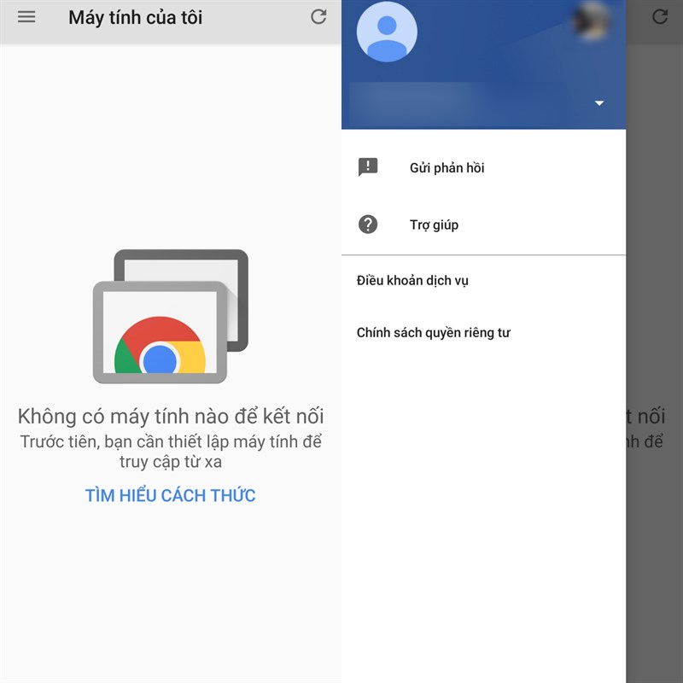Open Trợ giúp menu entry
Image resolution: width=683 pixels, height=683 pixels.
483,225
